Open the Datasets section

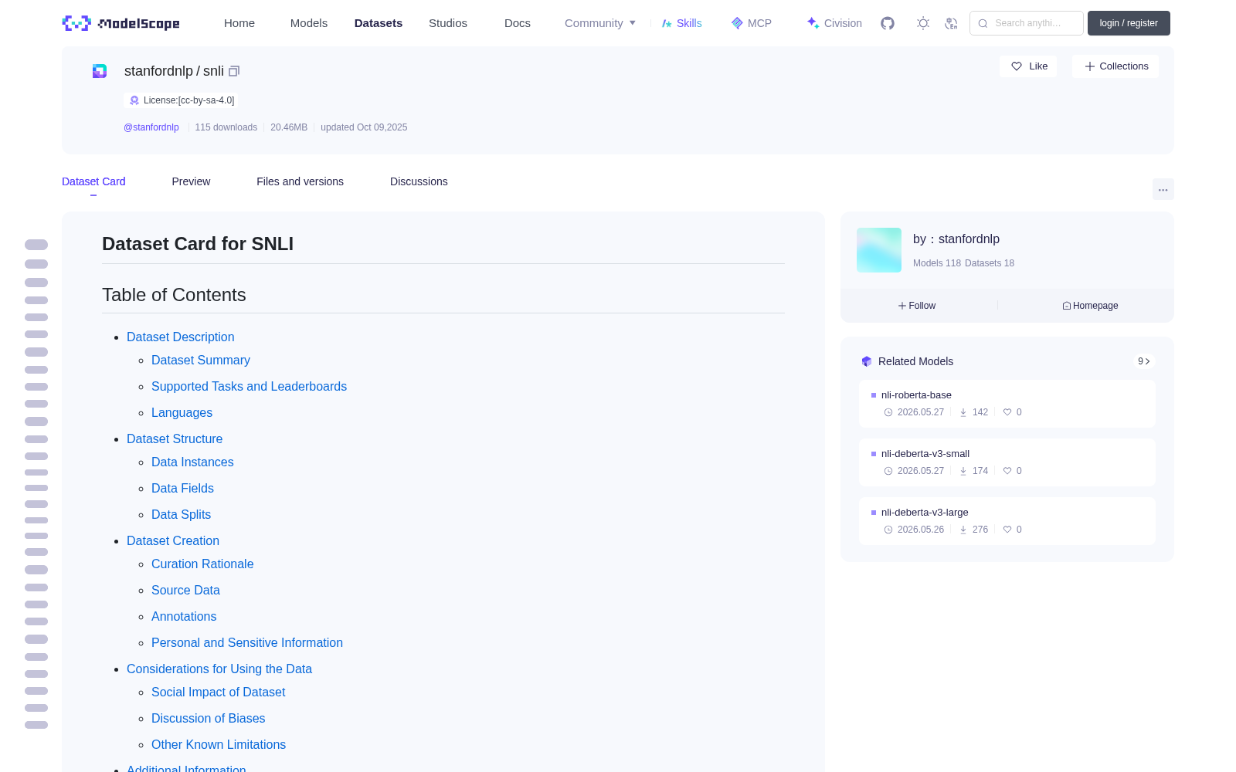(x=379, y=23)
